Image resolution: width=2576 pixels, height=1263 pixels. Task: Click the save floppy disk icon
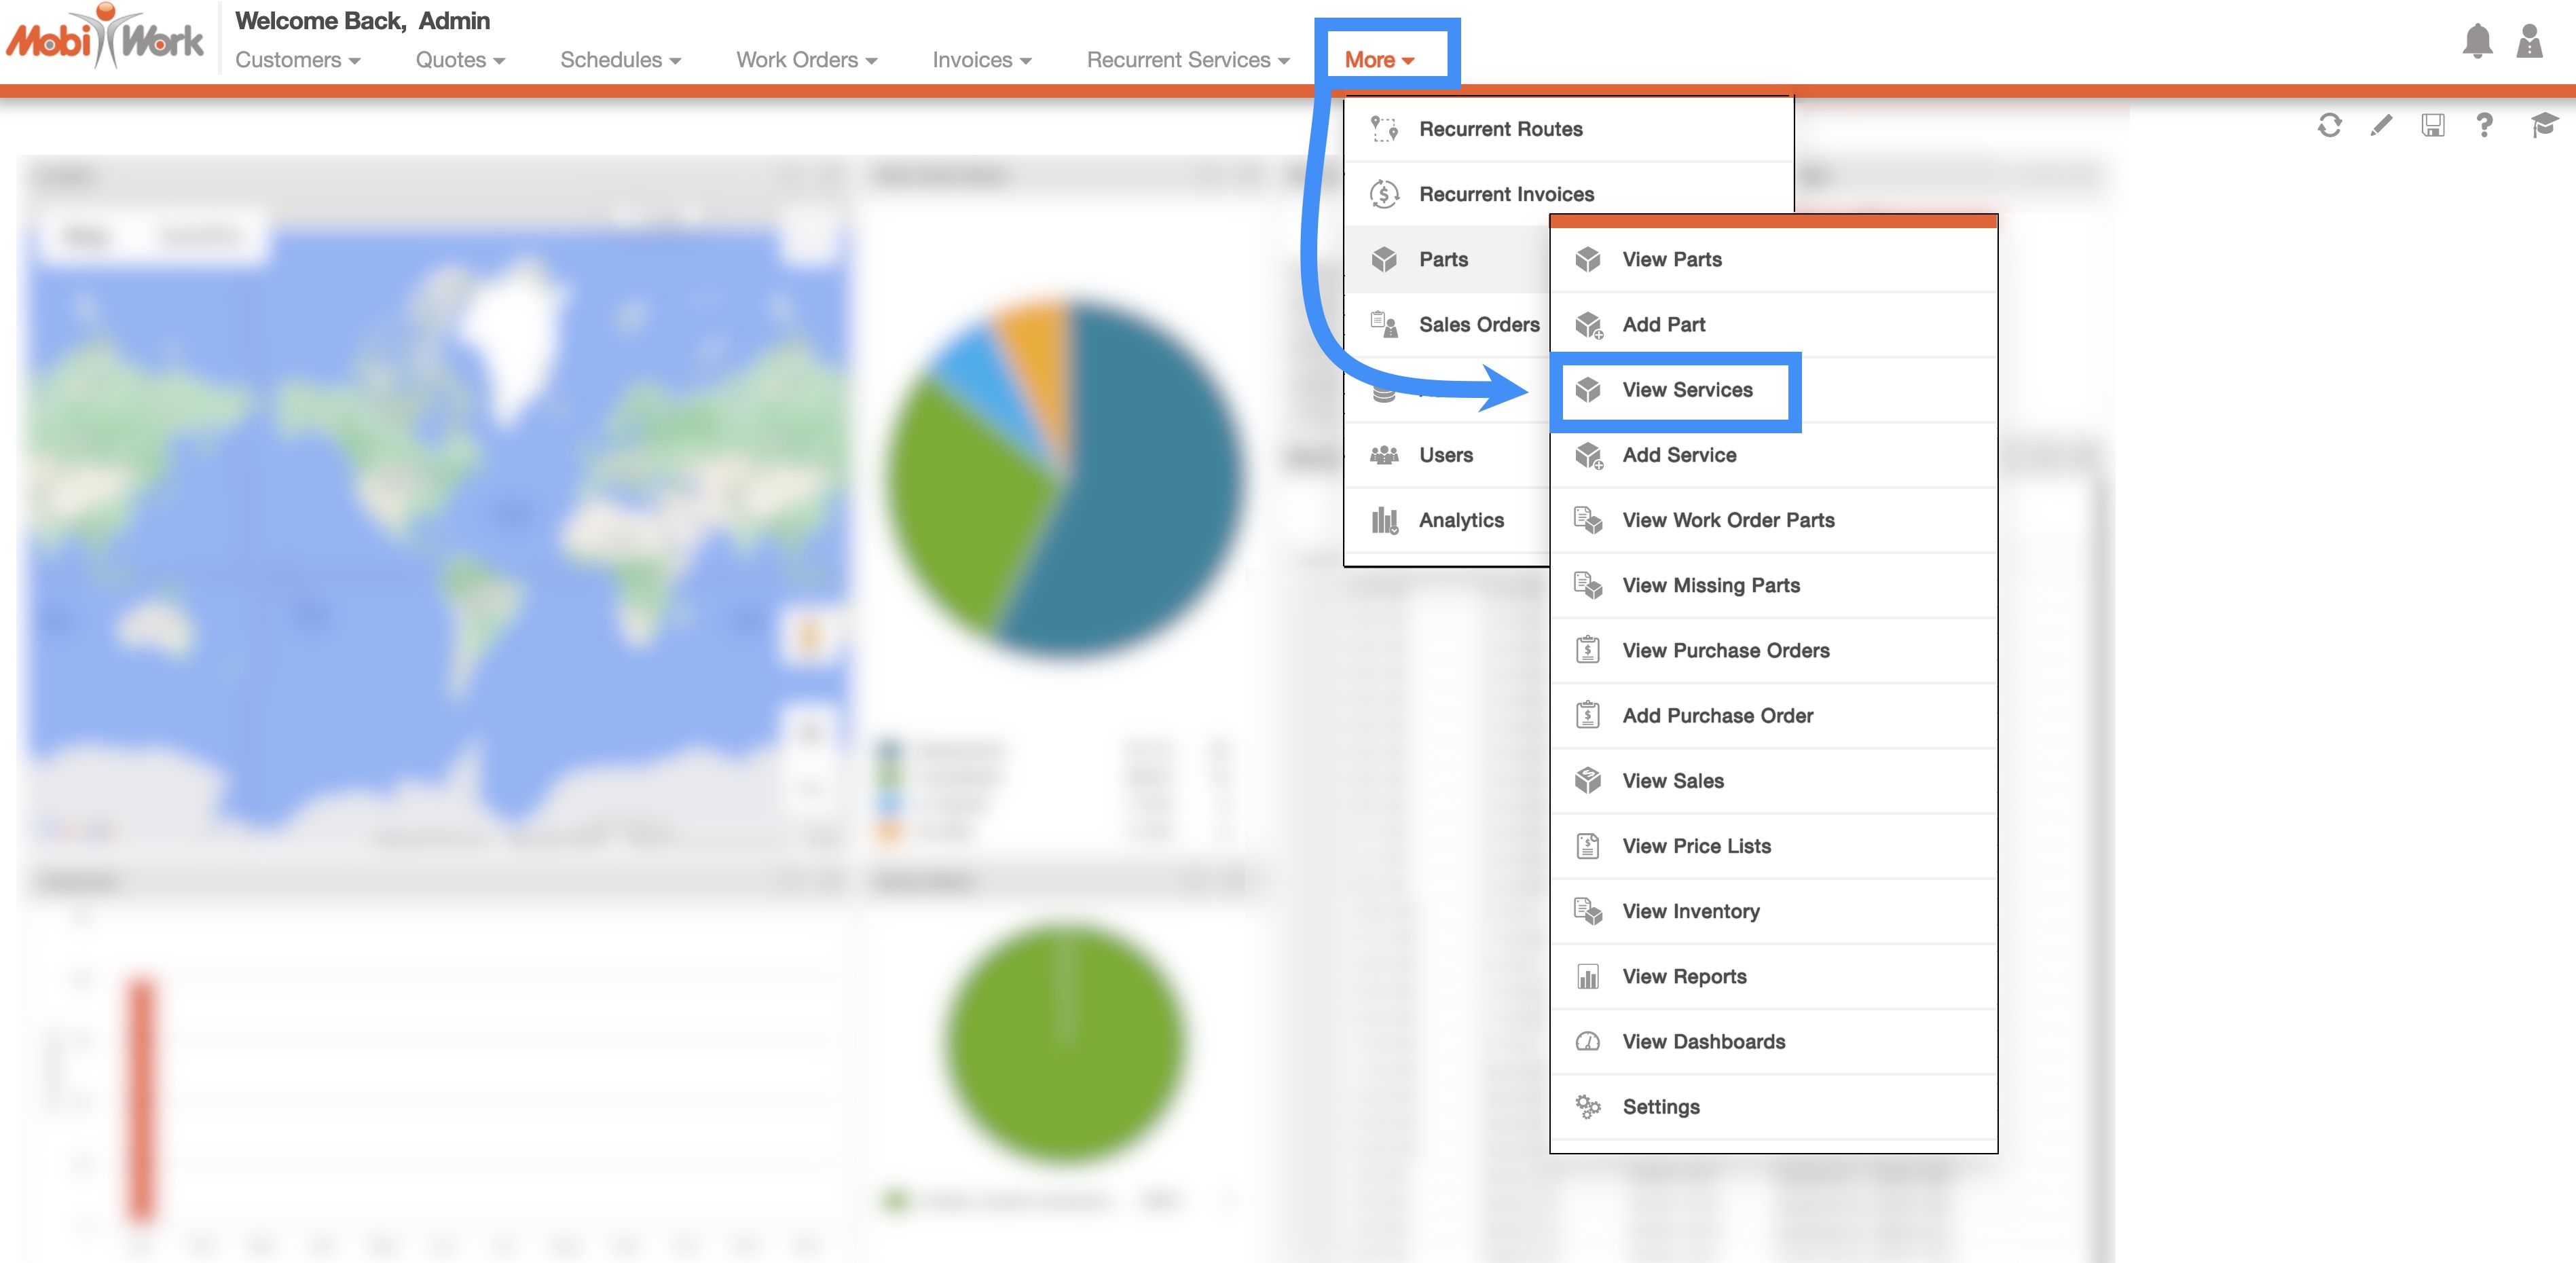(2432, 125)
